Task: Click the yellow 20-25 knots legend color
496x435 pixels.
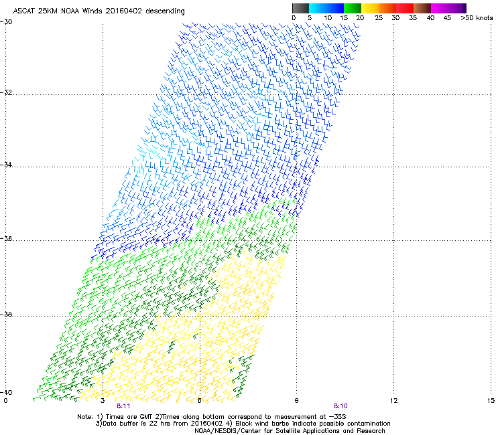Action: pyautogui.click(x=370, y=8)
